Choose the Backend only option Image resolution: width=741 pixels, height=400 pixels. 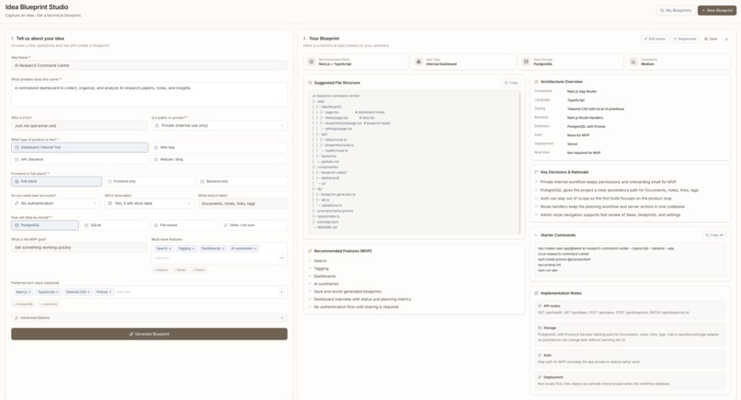[243, 181]
